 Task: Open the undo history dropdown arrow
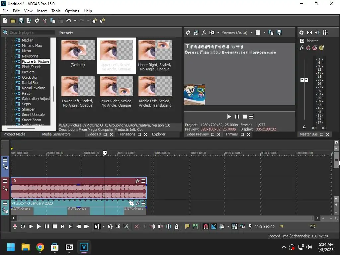coord(75,21)
